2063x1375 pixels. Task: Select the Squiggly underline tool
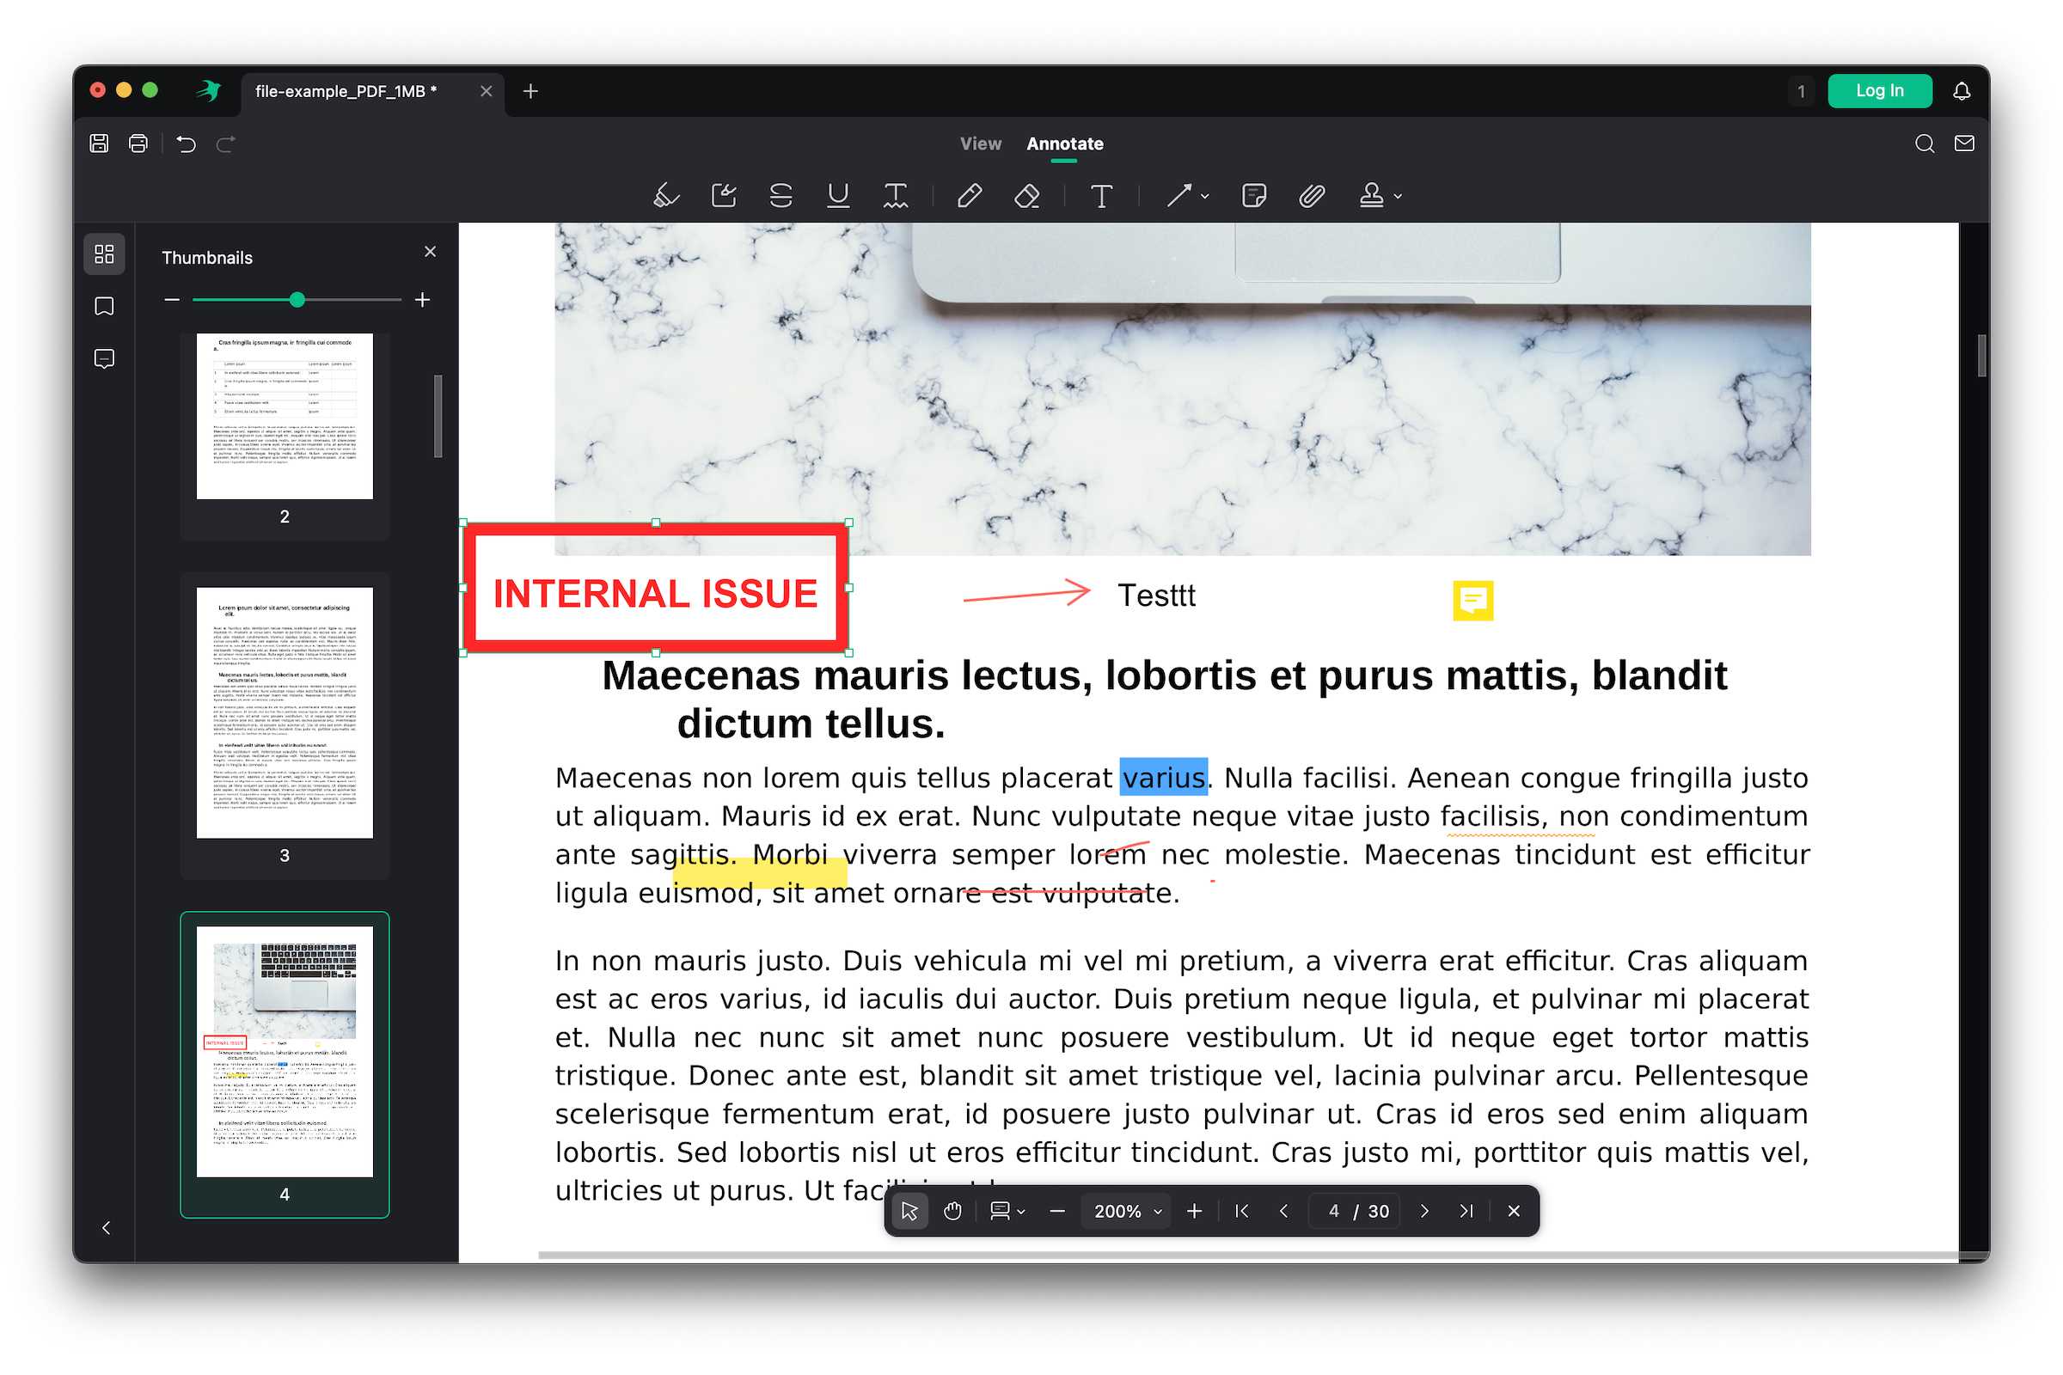(x=896, y=196)
